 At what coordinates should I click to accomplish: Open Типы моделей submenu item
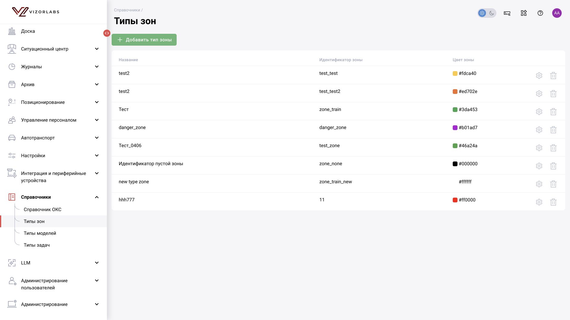[40, 233]
